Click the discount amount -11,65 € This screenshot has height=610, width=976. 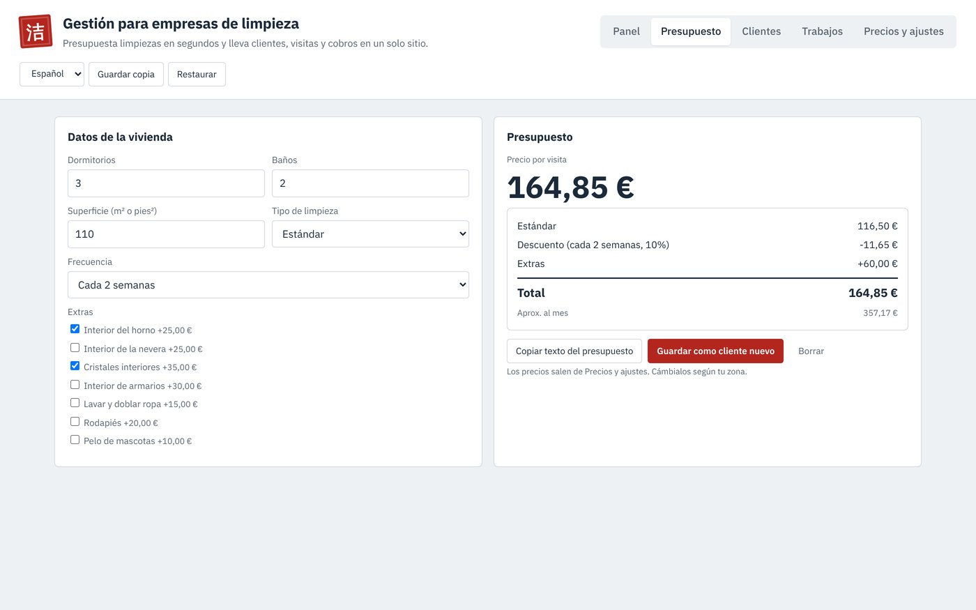point(878,245)
